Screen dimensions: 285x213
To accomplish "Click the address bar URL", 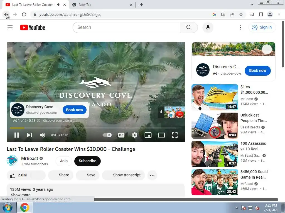I will (x=70, y=14).
